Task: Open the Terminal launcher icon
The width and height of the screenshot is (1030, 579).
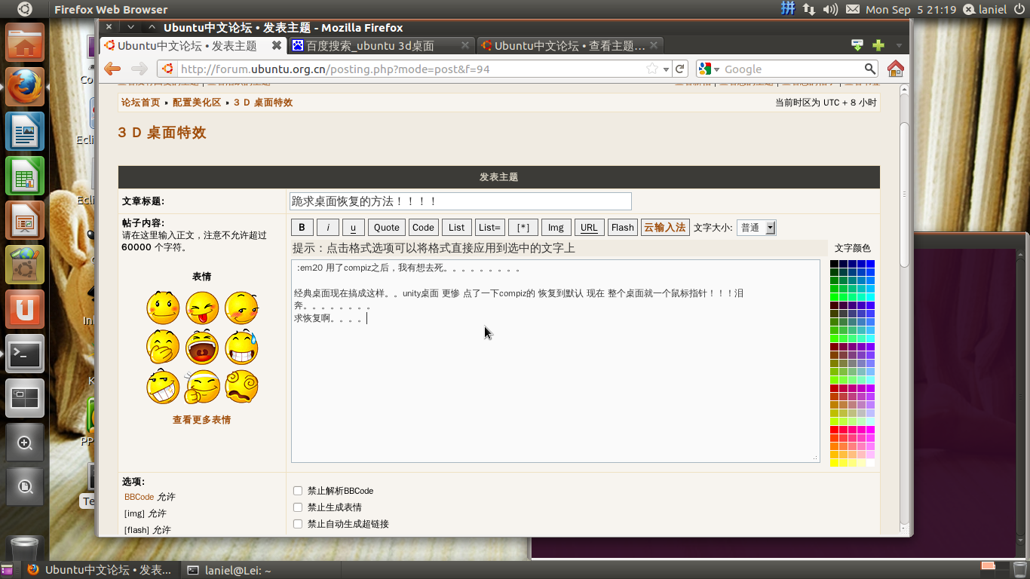Action: (25, 354)
